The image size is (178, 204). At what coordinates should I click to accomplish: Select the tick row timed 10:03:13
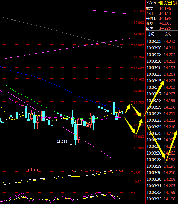tap(161, 74)
